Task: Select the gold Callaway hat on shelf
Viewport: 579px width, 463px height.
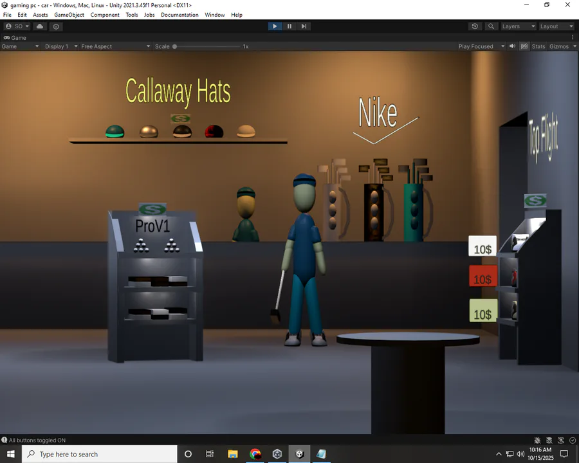Action: pyautogui.click(x=149, y=131)
